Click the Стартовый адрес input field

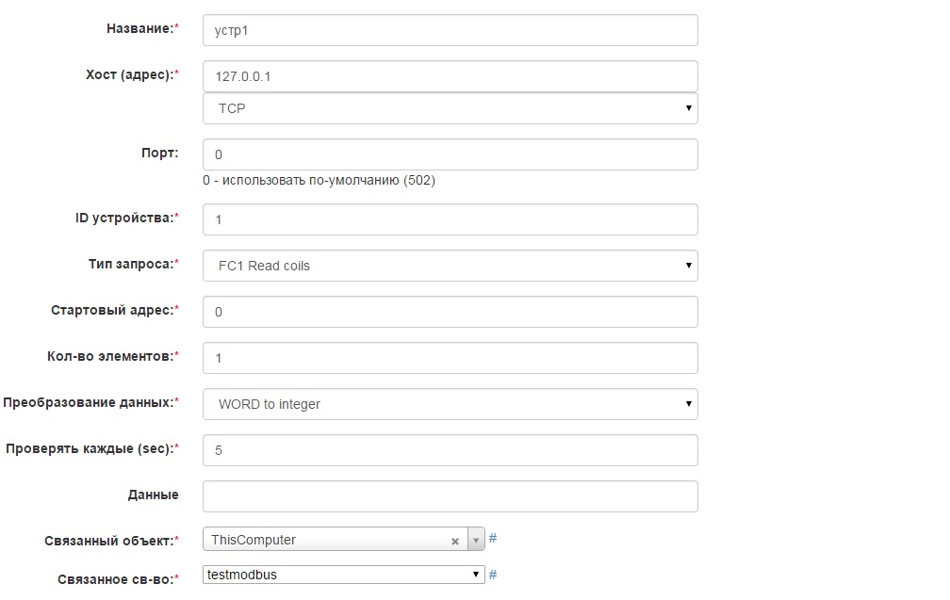[450, 312]
